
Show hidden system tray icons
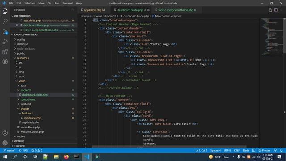[x=233, y=157]
